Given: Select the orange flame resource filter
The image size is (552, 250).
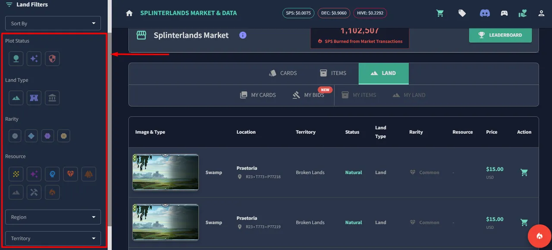Looking at the screenshot, I should tap(52, 192).
